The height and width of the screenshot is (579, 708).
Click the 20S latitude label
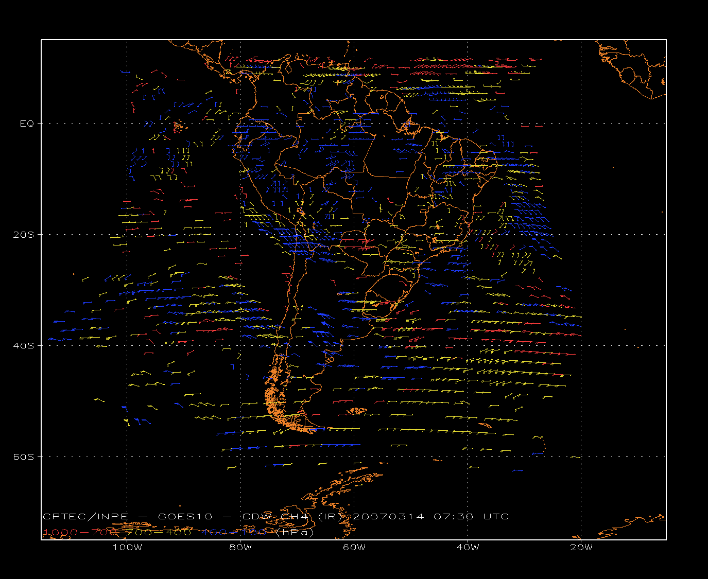(23, 235)
